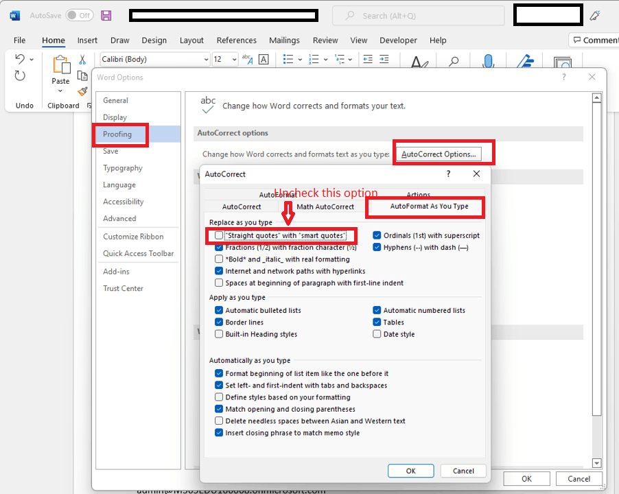Image resolution: width=619 pixels, height=494 pixels.
Task: Open the font size 12 dropdown
Action: point(235,60)
